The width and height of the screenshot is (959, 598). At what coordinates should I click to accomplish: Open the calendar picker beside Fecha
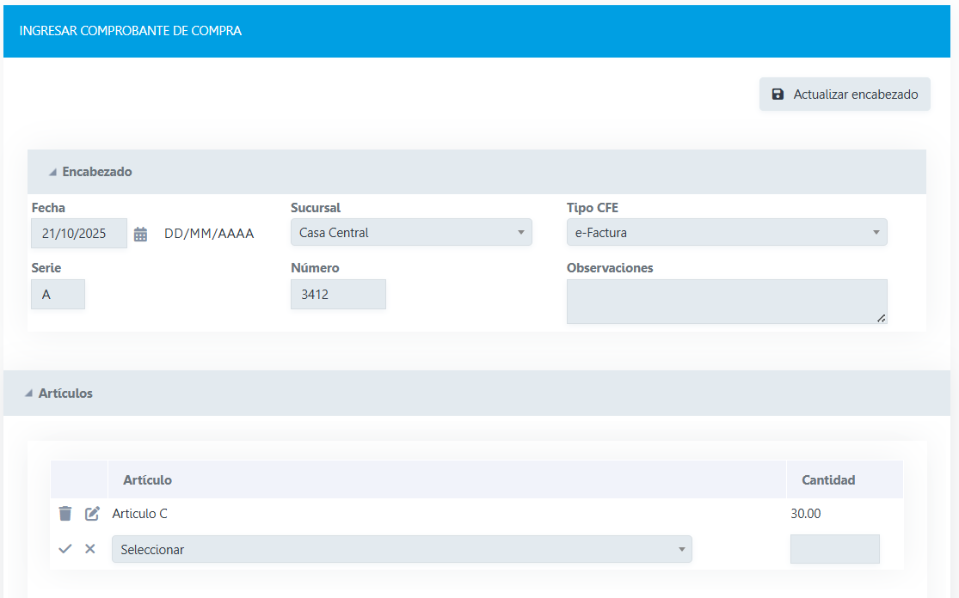click(141, 234)
